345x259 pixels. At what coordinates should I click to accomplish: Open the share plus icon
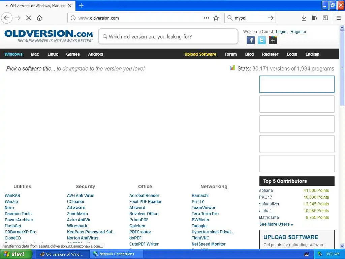(x=273, y=40)
